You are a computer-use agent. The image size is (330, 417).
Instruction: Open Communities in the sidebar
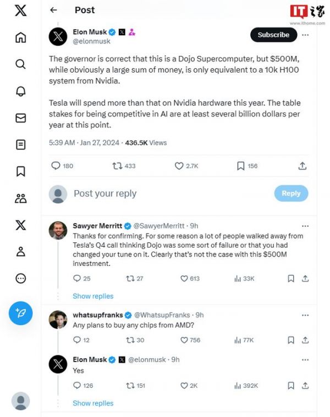pos(20,198)
